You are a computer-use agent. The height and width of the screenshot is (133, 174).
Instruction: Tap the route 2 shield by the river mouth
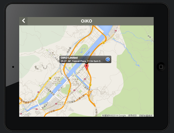point(103,43)
